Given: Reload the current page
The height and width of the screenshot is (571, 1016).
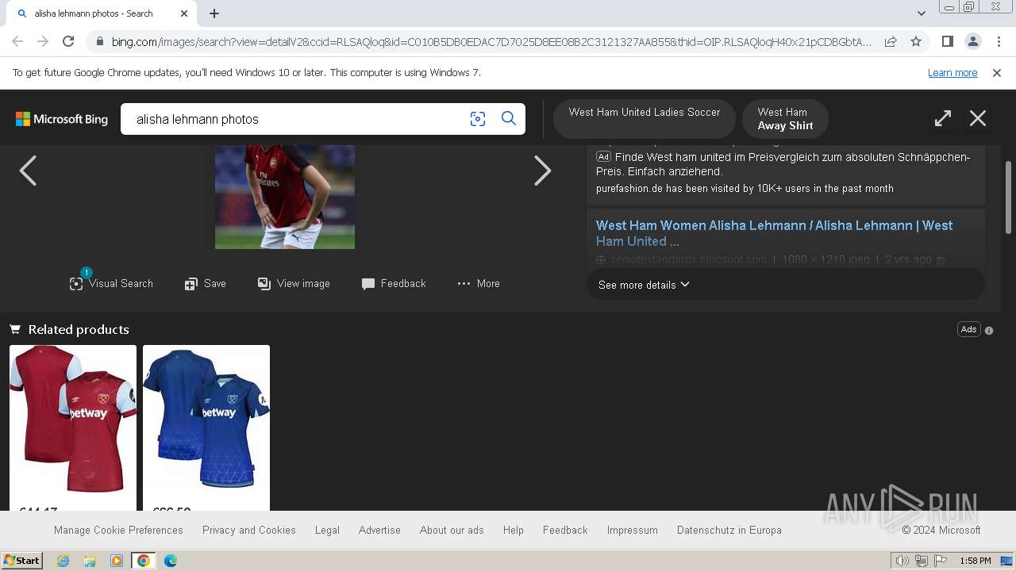Looking at the screenshot, I should click(x=68, y=41).
